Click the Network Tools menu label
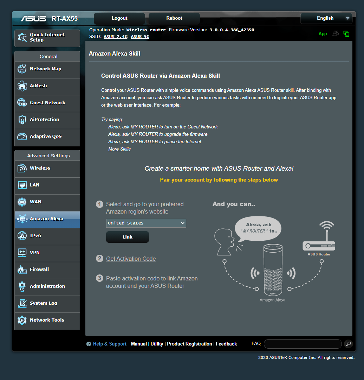This screenshot has height=380, width=364. coord(47,320)
